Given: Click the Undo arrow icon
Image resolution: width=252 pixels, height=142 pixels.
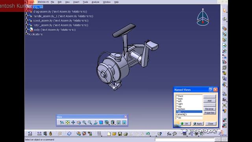Looking at the screenshot, I should (x=148, y=134).
